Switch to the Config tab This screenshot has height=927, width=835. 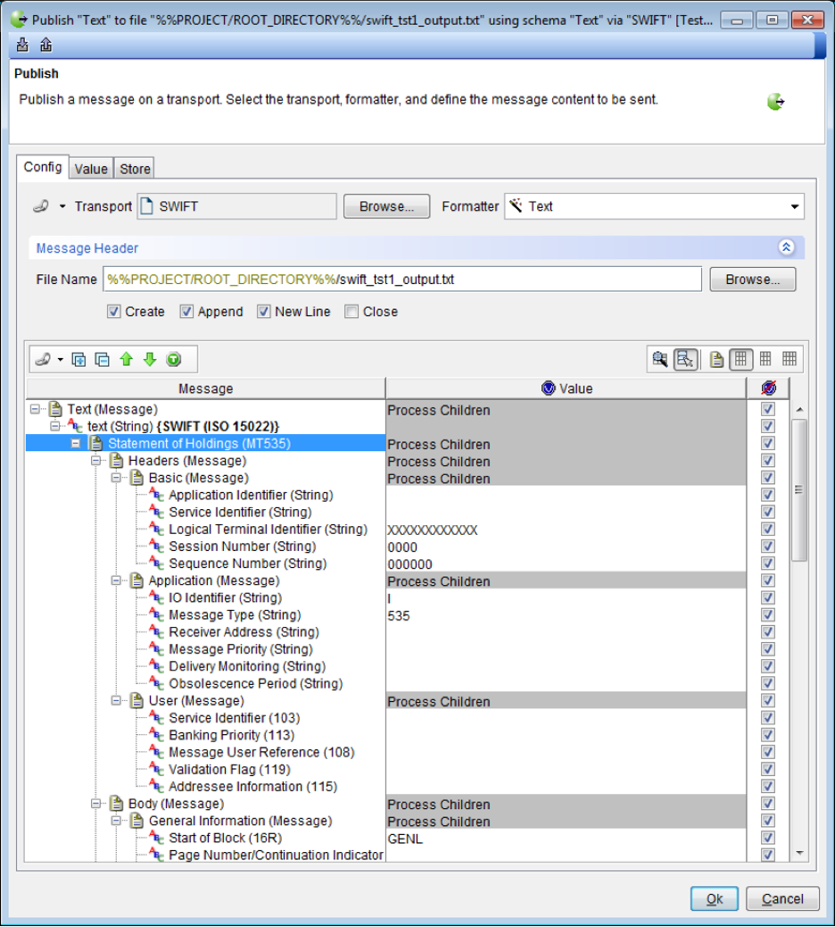tap(43, 167)
